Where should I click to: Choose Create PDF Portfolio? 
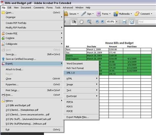tap(32, 23)
